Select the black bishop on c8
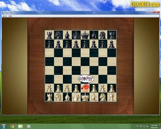The width and height of the screenshot is (161, 129). tap(67, 35)
